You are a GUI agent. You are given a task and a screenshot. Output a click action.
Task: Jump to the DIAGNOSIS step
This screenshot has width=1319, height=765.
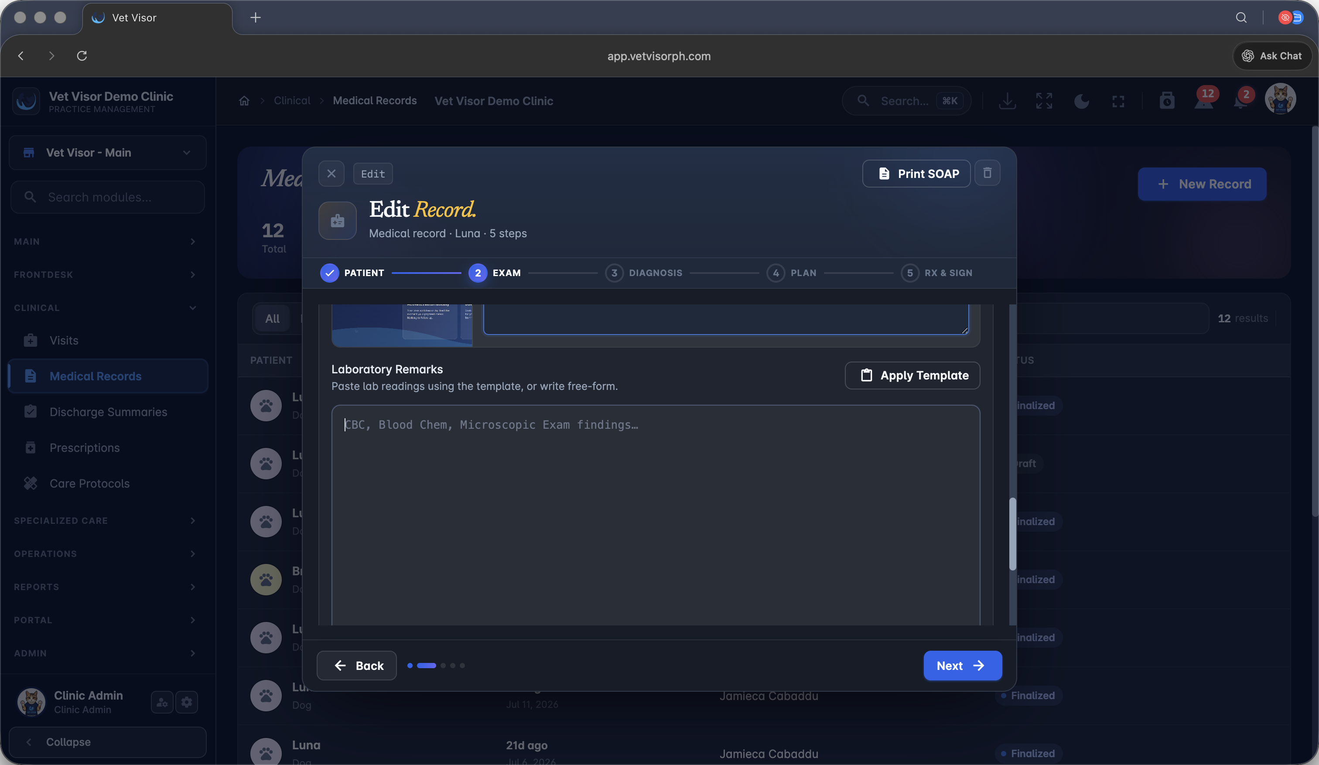click(644, 273)
